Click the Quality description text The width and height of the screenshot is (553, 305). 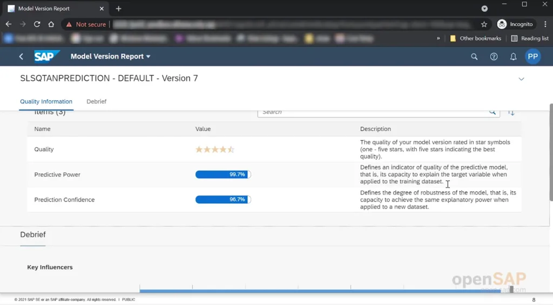click(x=435, y=149)
